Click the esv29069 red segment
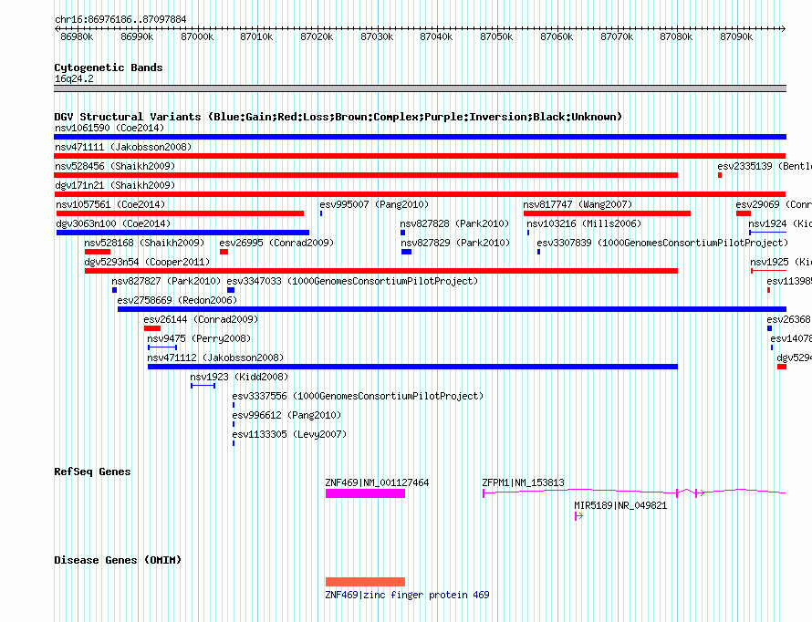Image resolution: width=812 pixels, height=622 pixels. click(x=744, y=213)
